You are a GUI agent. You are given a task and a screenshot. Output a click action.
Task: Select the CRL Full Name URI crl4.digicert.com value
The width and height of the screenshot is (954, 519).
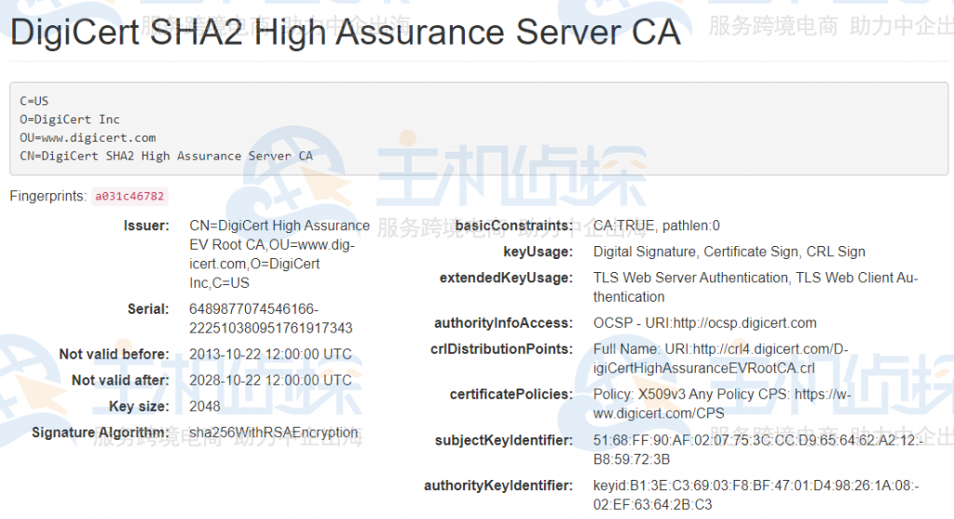(721, 359)
